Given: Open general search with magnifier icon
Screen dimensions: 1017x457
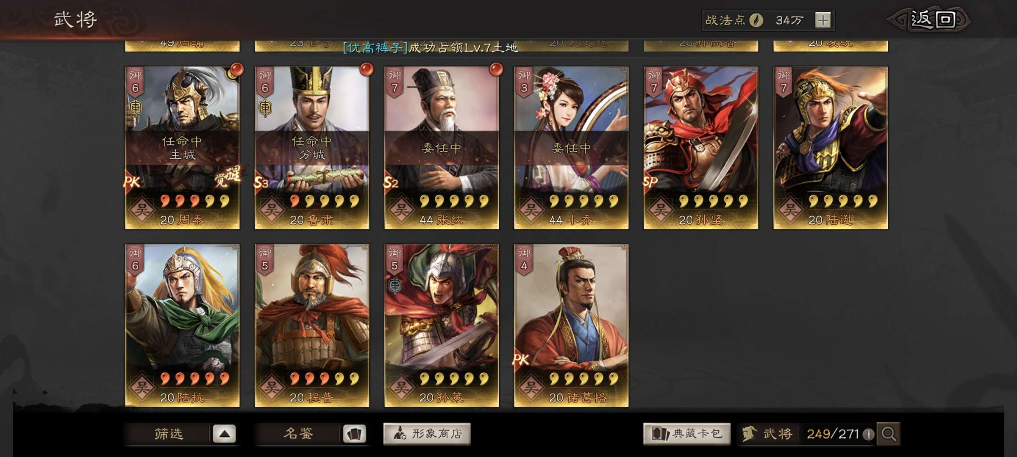Looking at the screenshot, I should point(889,434).
